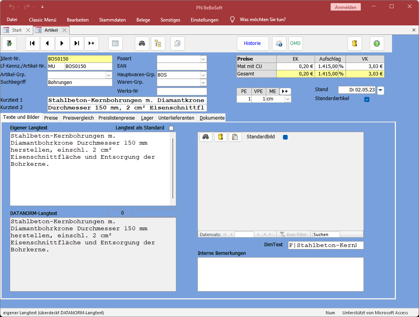
Task: Open the Stammdaten menu
Action: coord(113,20)
